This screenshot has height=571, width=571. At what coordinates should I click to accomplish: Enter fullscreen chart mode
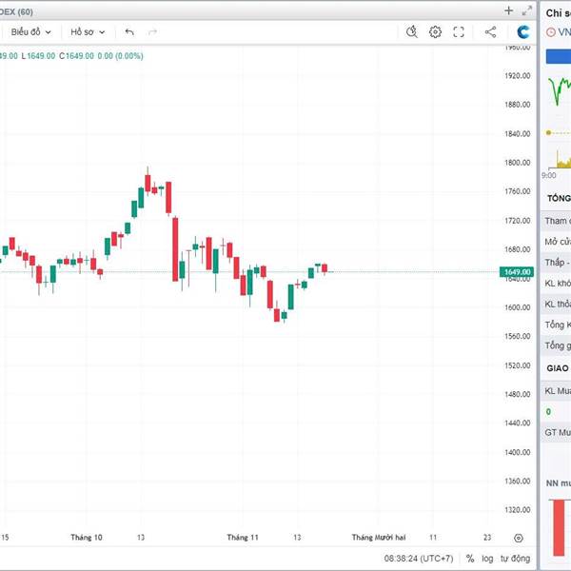(x=459, y=31)
